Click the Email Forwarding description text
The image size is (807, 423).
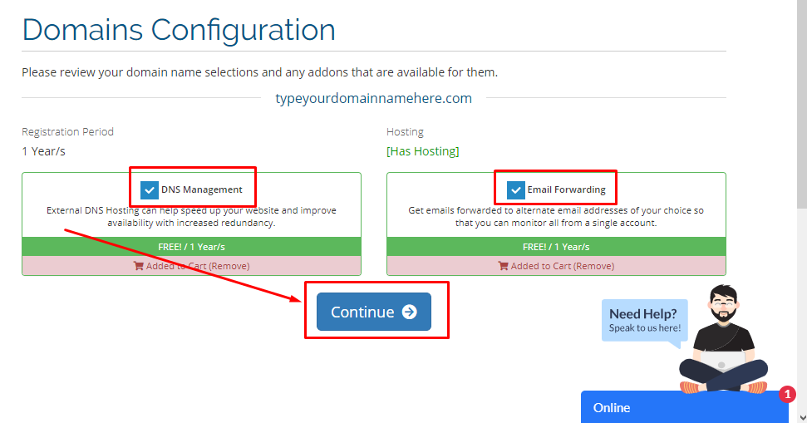coord(556,217)
